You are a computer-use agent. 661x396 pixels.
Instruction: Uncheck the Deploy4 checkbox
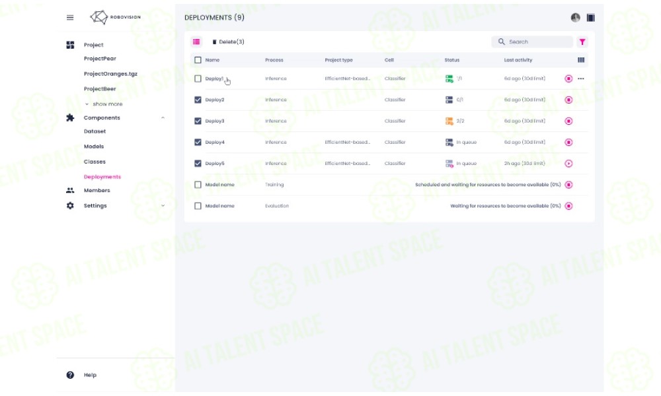[x=198, y=143]
